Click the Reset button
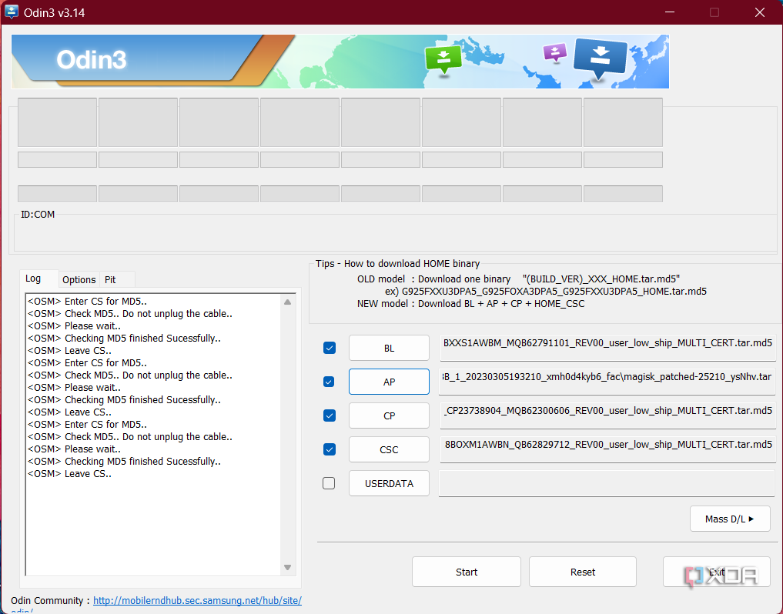 (583, 572)
